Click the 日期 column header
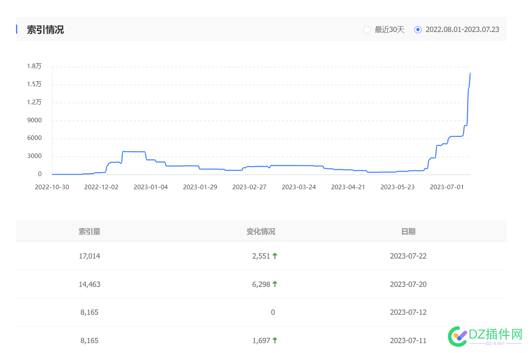Image resolution: width=530 pixels, height=353 pixels. 408,232
